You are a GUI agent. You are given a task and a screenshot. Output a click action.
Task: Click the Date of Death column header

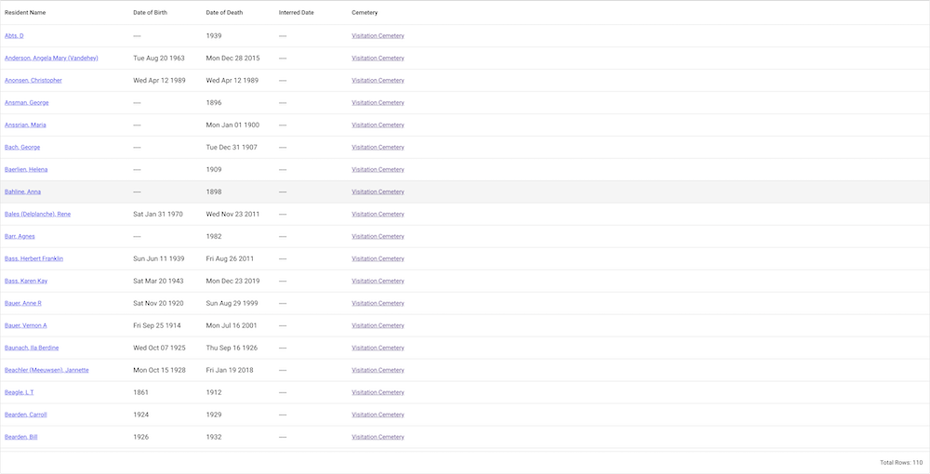(224, 13)
